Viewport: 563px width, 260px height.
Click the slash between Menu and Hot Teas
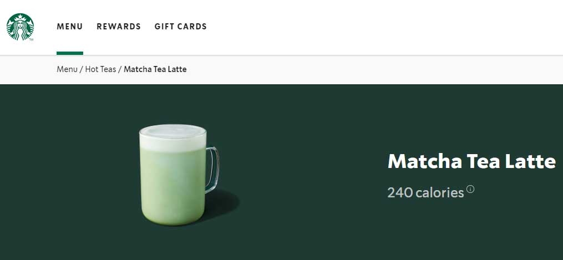[82, 69]
